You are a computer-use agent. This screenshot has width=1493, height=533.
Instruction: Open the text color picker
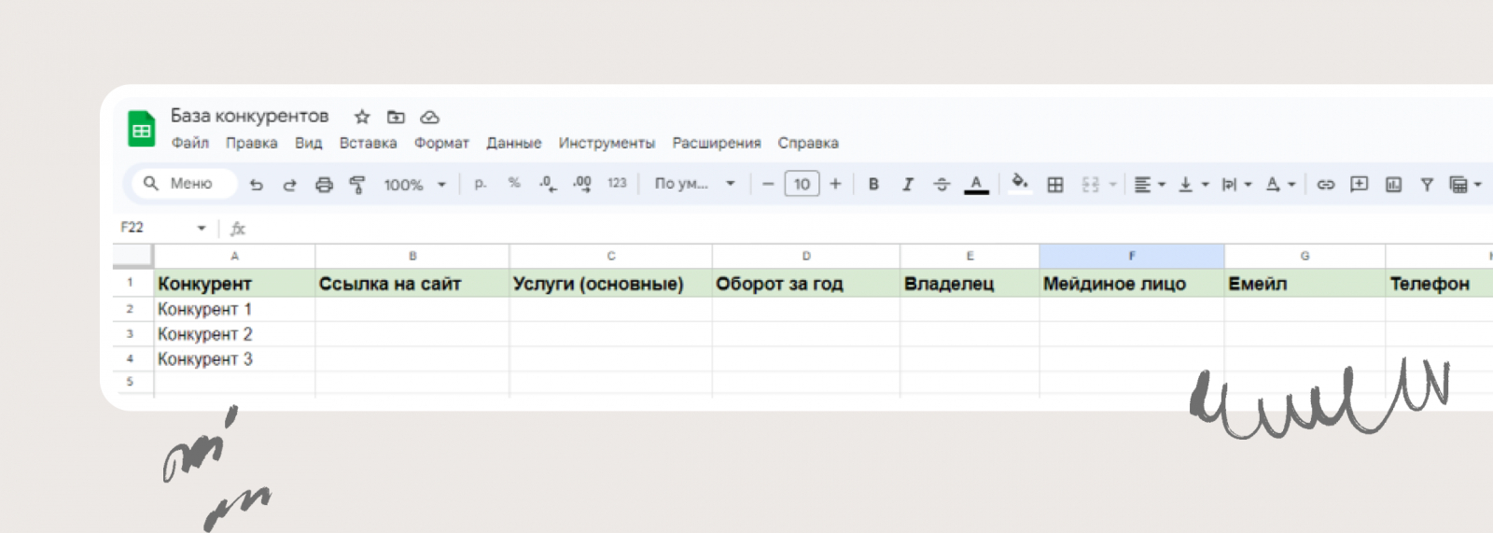[976, 185]
